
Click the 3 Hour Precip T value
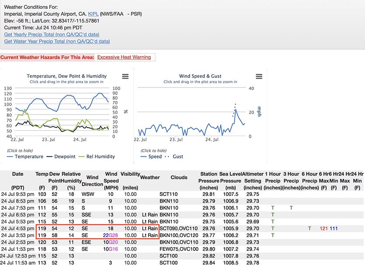point(291,208)
